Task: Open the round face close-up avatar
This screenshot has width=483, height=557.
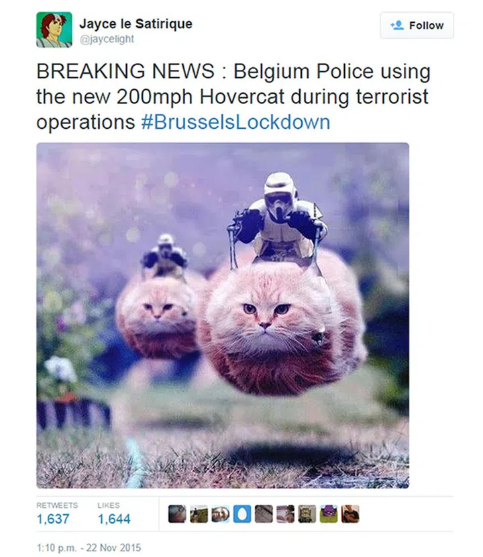Action: pyautogui.click(x=221, y=514)
